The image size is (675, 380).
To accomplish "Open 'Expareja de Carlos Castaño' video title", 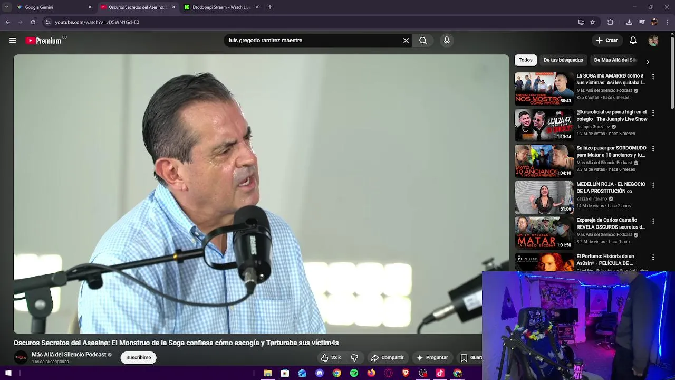I will (x=611, y=223).
